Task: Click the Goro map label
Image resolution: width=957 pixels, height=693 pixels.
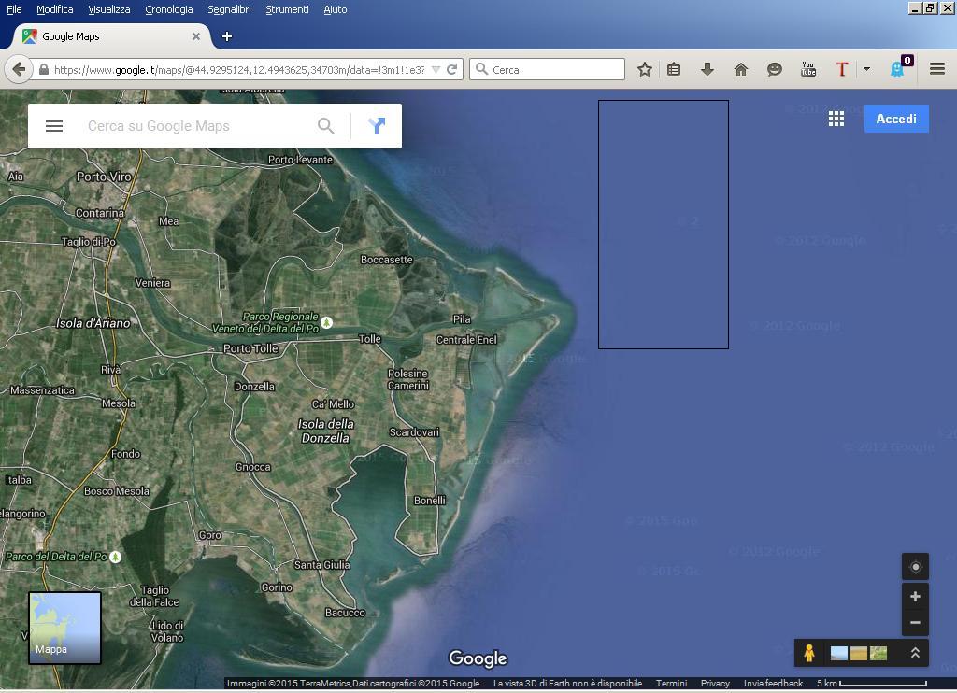Action: [209, 535]
